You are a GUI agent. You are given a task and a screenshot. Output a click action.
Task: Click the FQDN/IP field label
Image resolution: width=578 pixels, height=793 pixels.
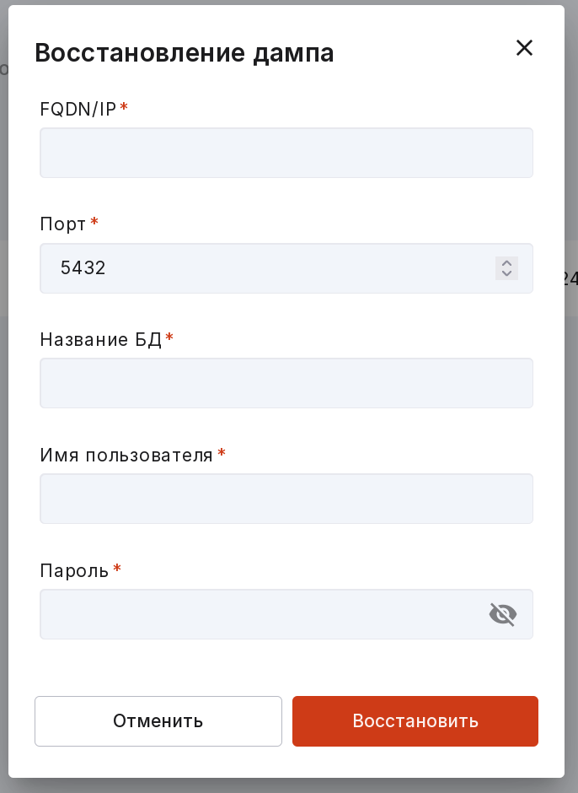point(78,109)
